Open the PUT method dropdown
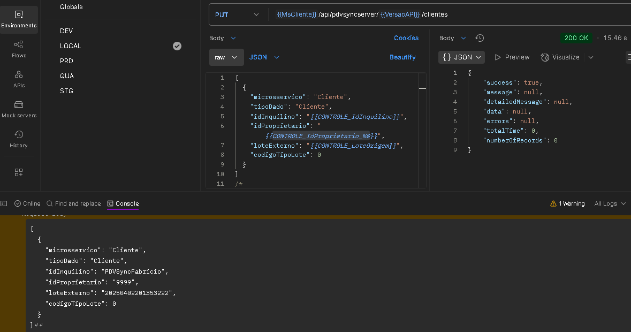The image size is (631, 332). 237,15
